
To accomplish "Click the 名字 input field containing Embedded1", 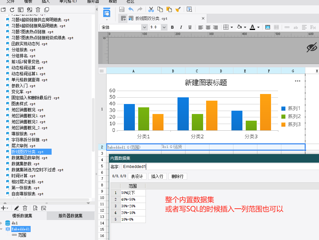I will pos(220,166).
